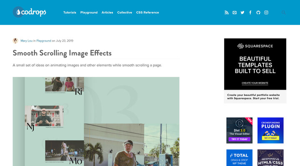Go to the Tutorials menu item
300x166 pixels.
coord(70,12)
